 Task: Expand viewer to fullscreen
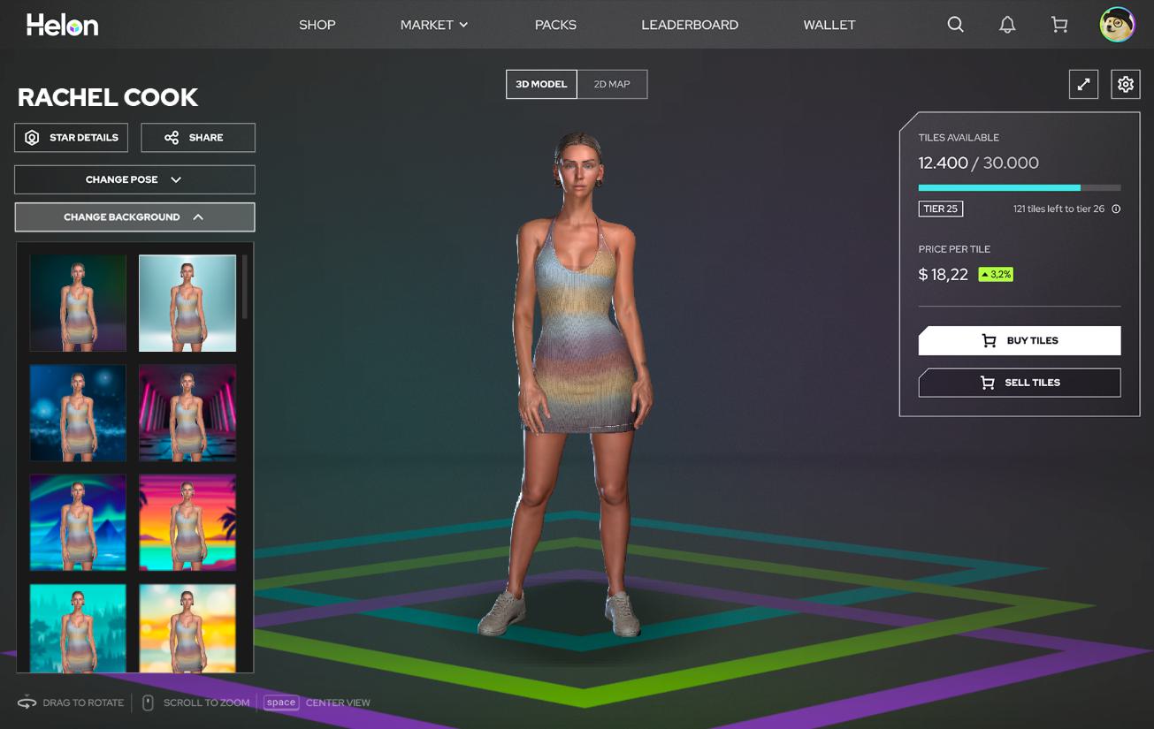coord(1083,84)
